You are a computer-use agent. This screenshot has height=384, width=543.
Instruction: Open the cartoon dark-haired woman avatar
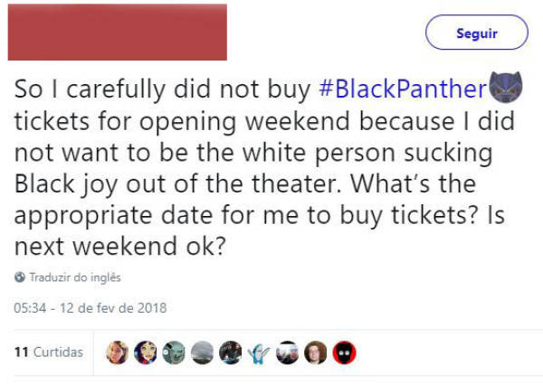click(146, 351)
